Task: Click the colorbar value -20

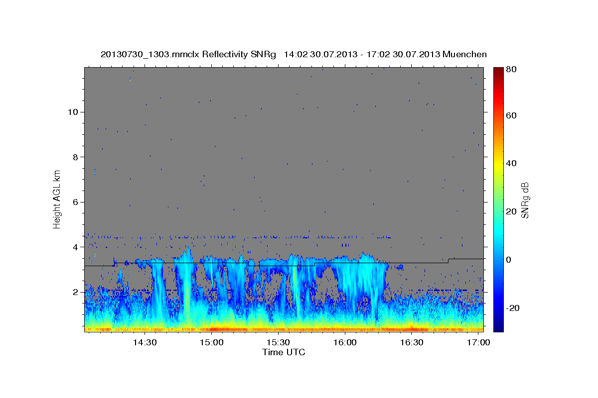Action: 513,308
